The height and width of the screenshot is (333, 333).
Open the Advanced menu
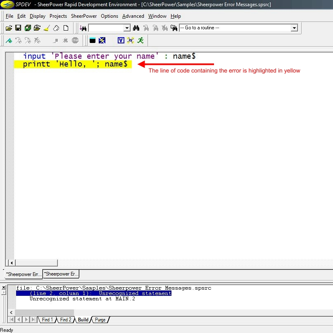coord(133,16)
